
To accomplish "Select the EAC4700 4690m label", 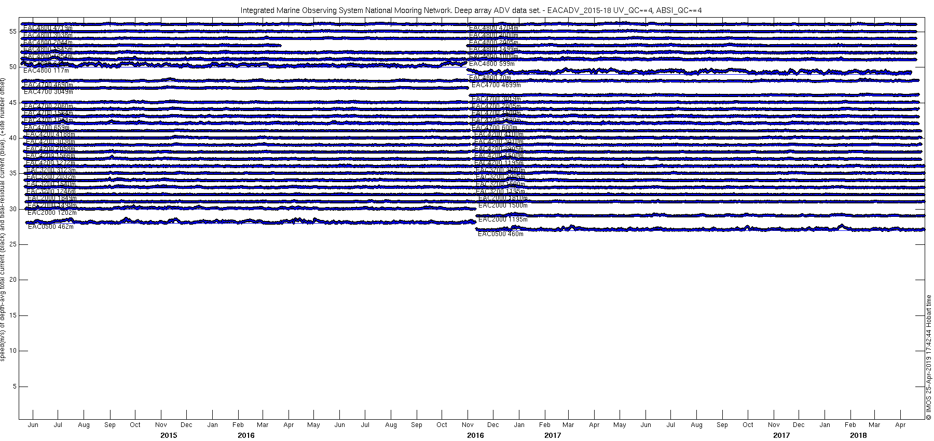I will tap(48, 85).
